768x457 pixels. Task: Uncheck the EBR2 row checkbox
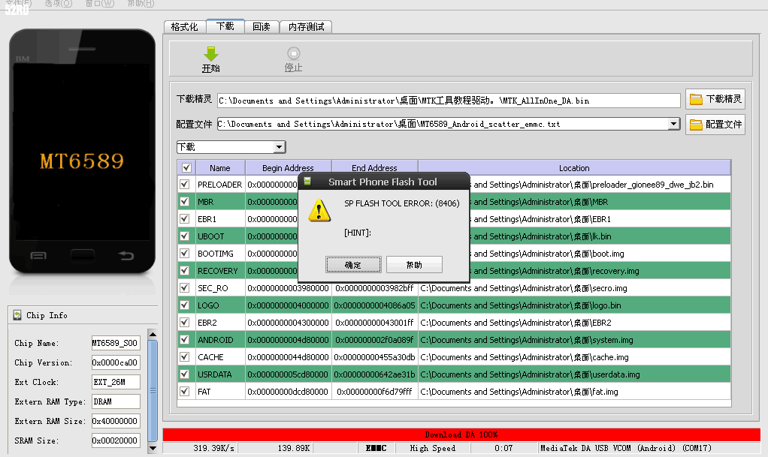(185, 323)
